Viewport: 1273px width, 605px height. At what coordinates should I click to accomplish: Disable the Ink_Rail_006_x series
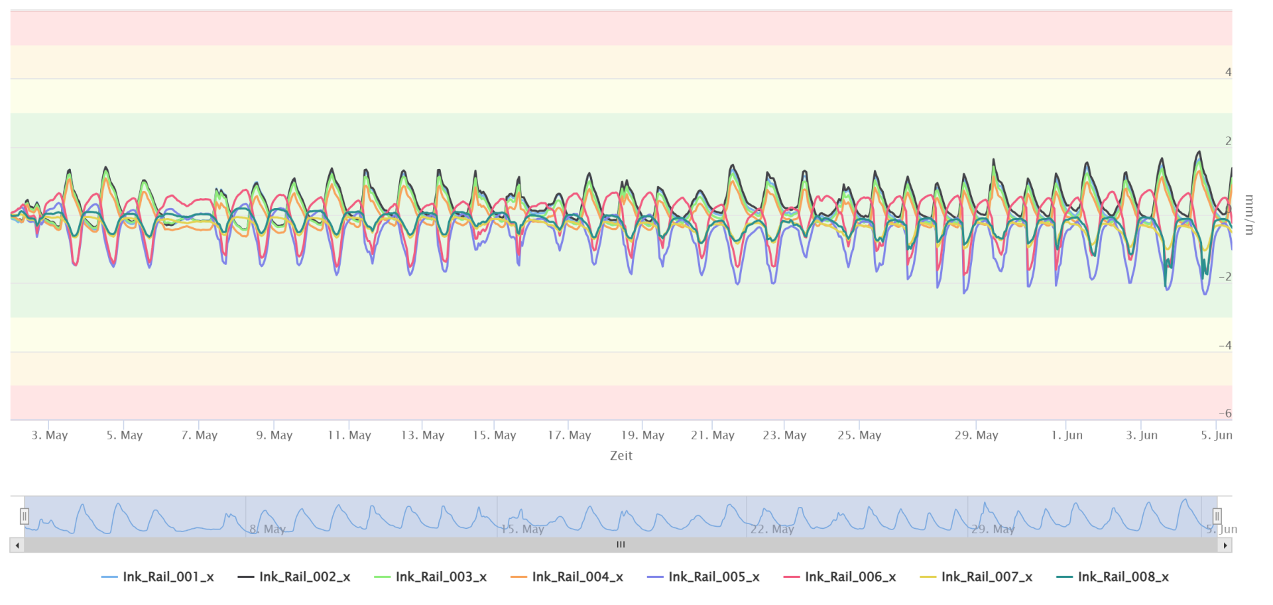(850, 577)
